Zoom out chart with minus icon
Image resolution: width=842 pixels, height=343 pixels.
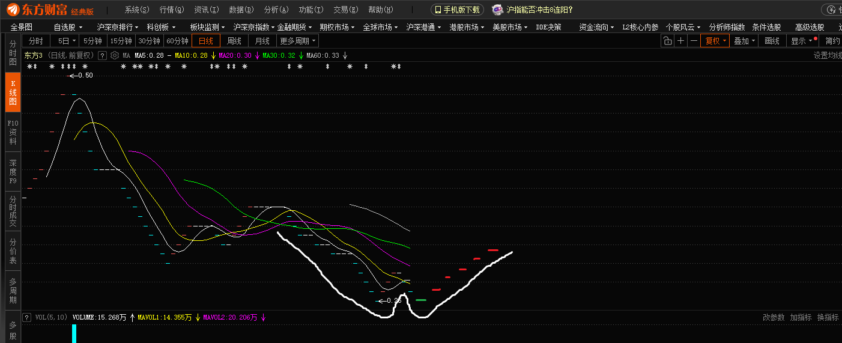point(694,41)
